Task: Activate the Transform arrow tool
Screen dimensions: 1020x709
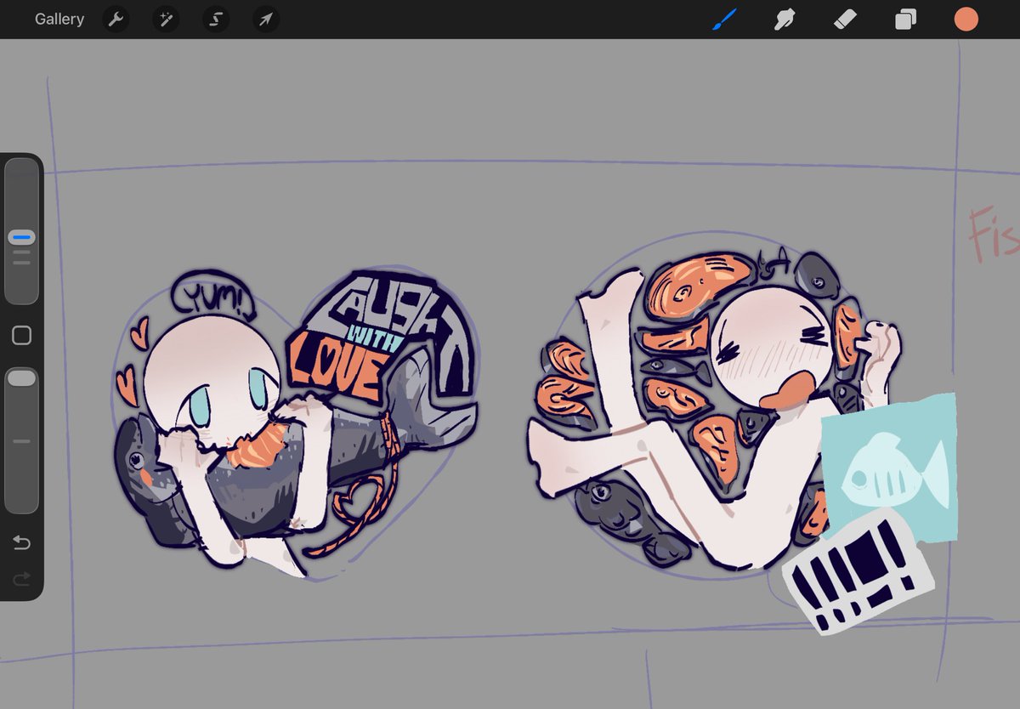Action: pyautogui.click(x=266, y=20)
